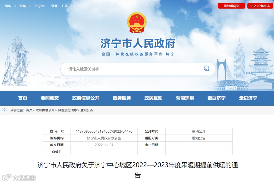Click the 废止日期 label cell
The height and width of the screenshot is (183, 274).
point(151,145)
